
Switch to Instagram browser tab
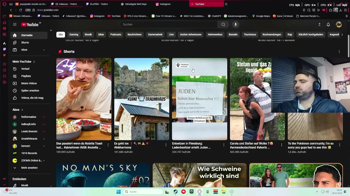click(x=165, y=4)
